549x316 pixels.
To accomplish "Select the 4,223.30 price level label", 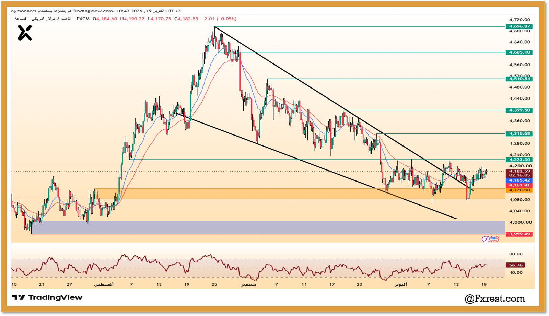I will click(x=519, y=160).
